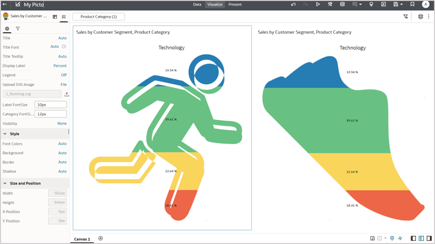Open the Title Auto option
This screenshot has width=435, height=244.
point(62,38)
